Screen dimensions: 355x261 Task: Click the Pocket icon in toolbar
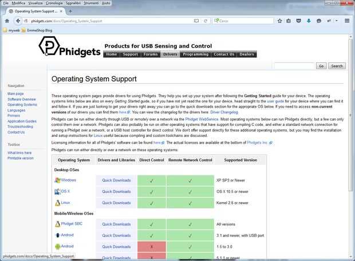click(299, 21)
